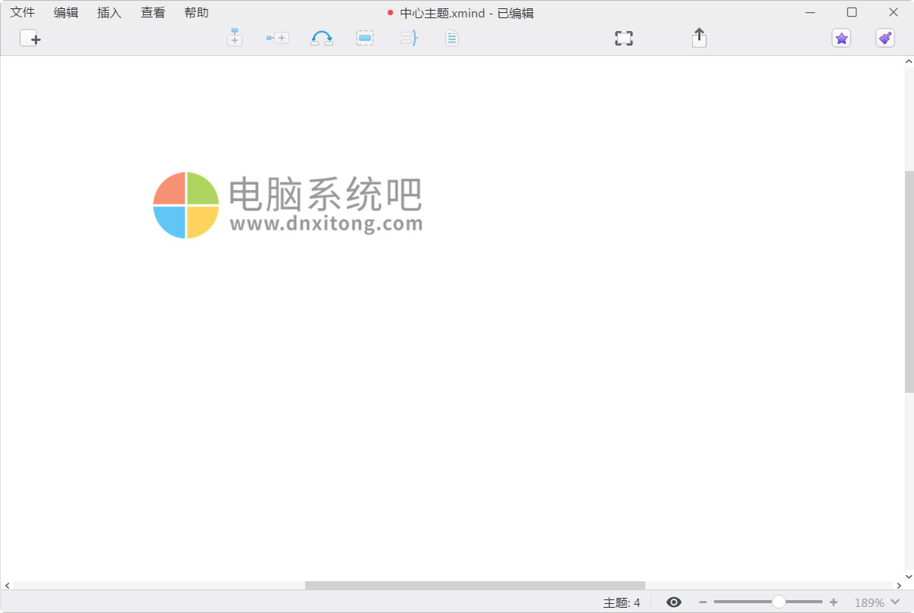Image resolution: width=914 pixels, height=613 pixels.
Task: Click the zoom slider handle
Action: [x=778, y=602]
